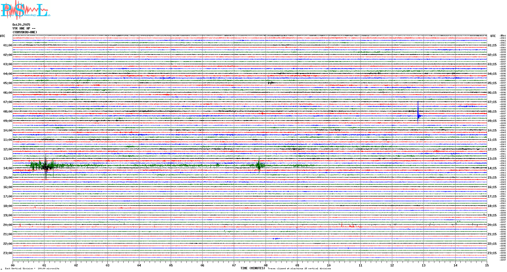The image size is (507, 272).
Task: Click the UTC label at top left
Action: click(x=3, y=36)
